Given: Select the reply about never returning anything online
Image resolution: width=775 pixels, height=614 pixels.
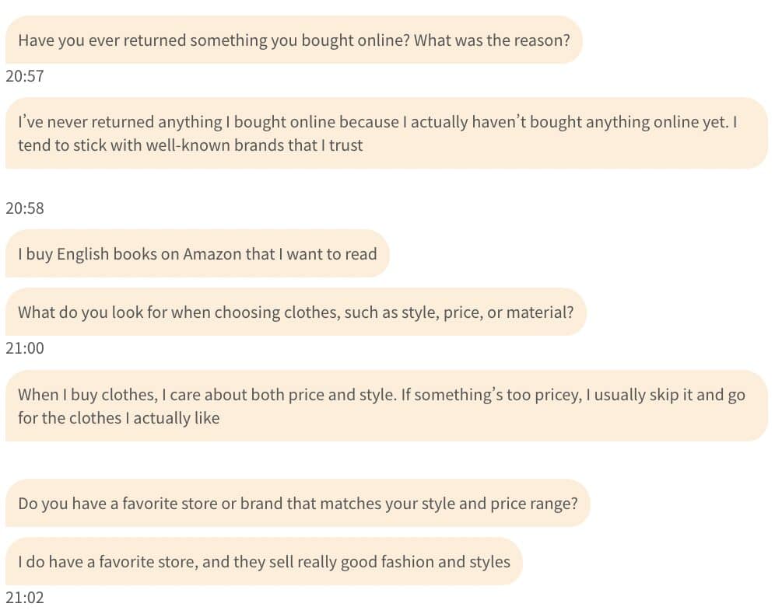Looking at the screenshot, I should [x=386, y=133].
